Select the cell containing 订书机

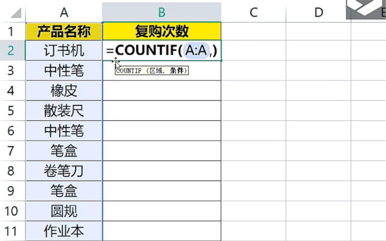tap(64, 50)
